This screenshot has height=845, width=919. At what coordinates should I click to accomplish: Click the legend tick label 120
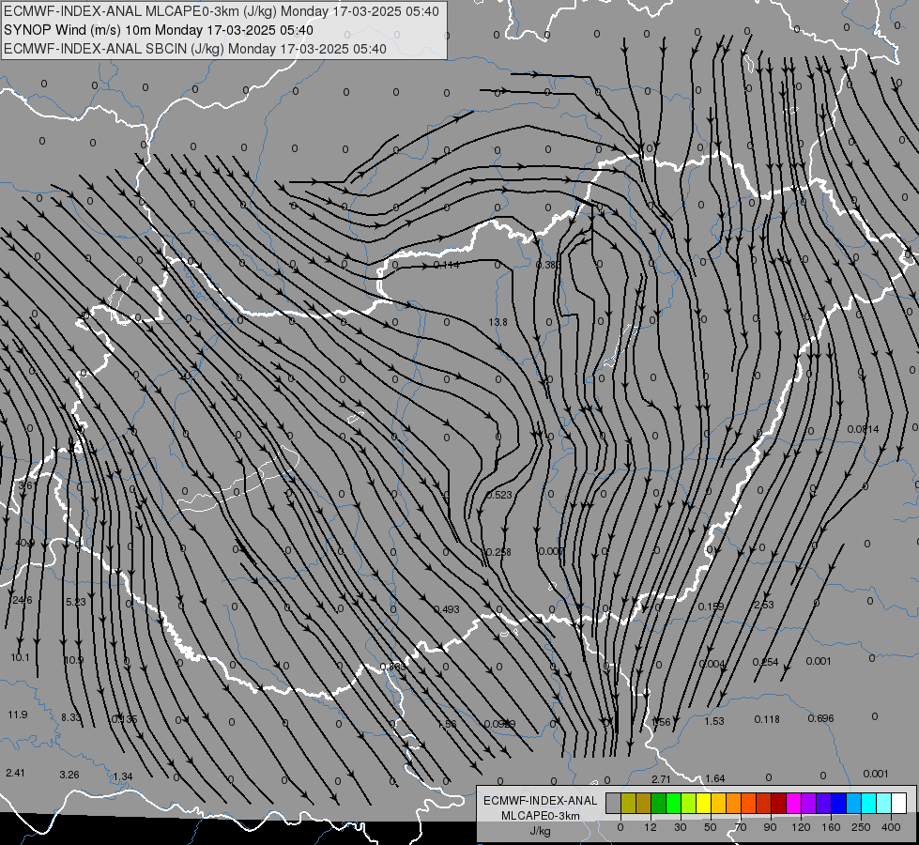tap(801, 827)
